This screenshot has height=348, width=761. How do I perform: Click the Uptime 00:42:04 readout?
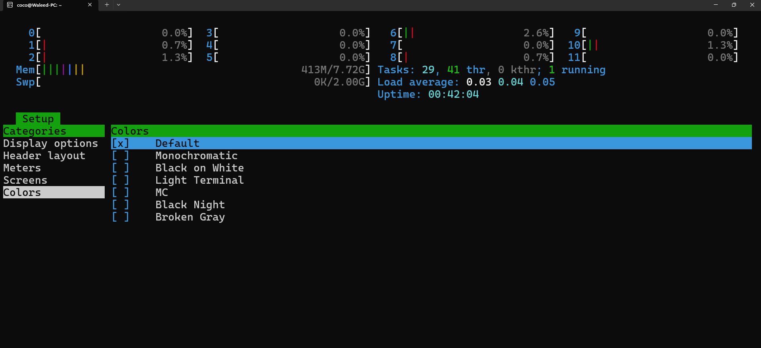point(428,94)
